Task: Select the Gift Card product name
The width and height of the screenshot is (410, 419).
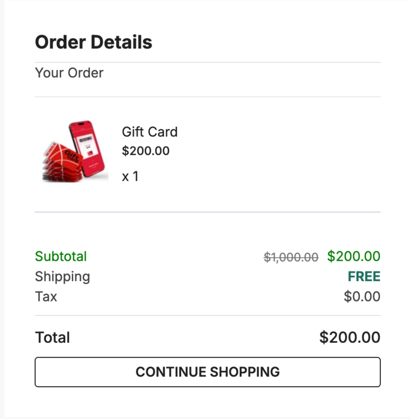Action: [x=150, y=132]
